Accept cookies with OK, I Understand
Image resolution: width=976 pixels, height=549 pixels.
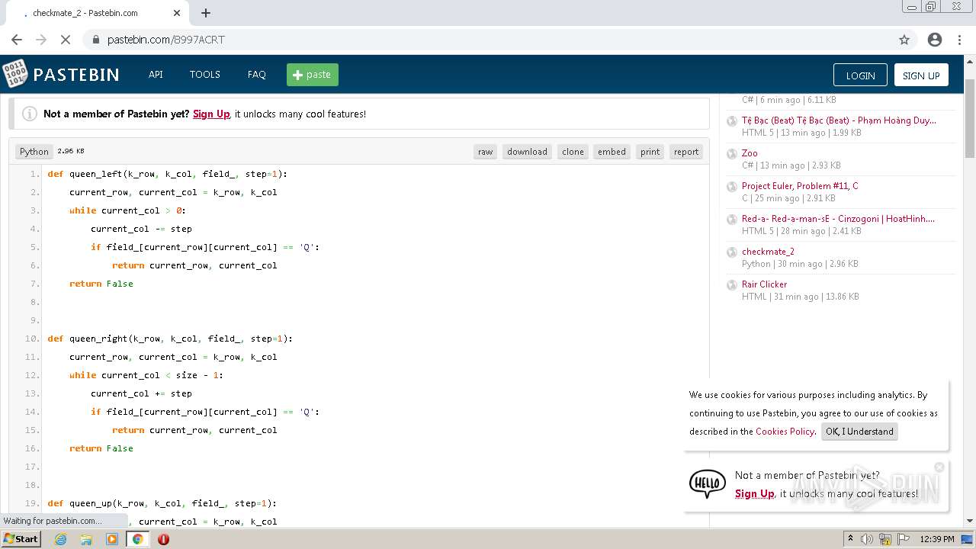tap(859, 432)
